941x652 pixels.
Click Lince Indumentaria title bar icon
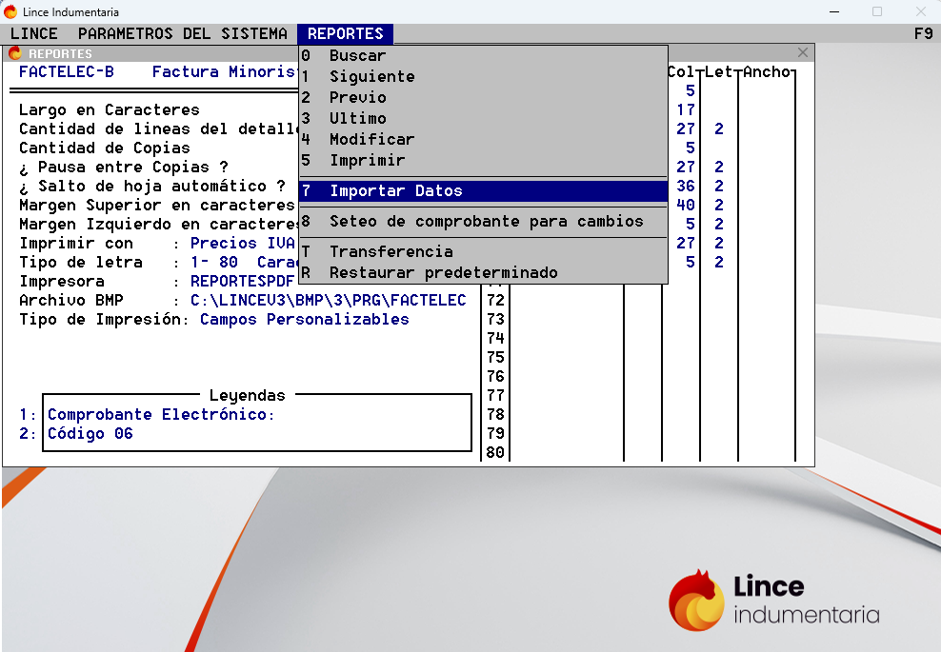click(x=10, y=11)
